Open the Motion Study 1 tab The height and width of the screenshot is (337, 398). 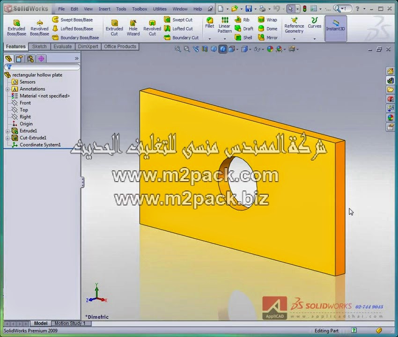point(70,323)
